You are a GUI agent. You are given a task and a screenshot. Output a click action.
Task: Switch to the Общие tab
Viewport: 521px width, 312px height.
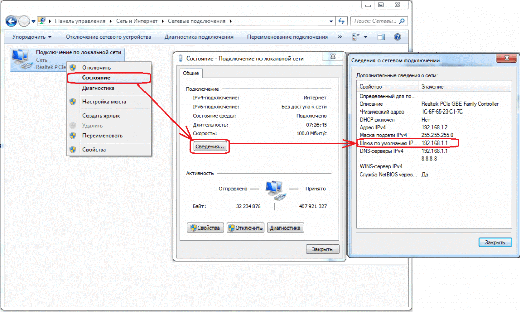pos(191,73)
